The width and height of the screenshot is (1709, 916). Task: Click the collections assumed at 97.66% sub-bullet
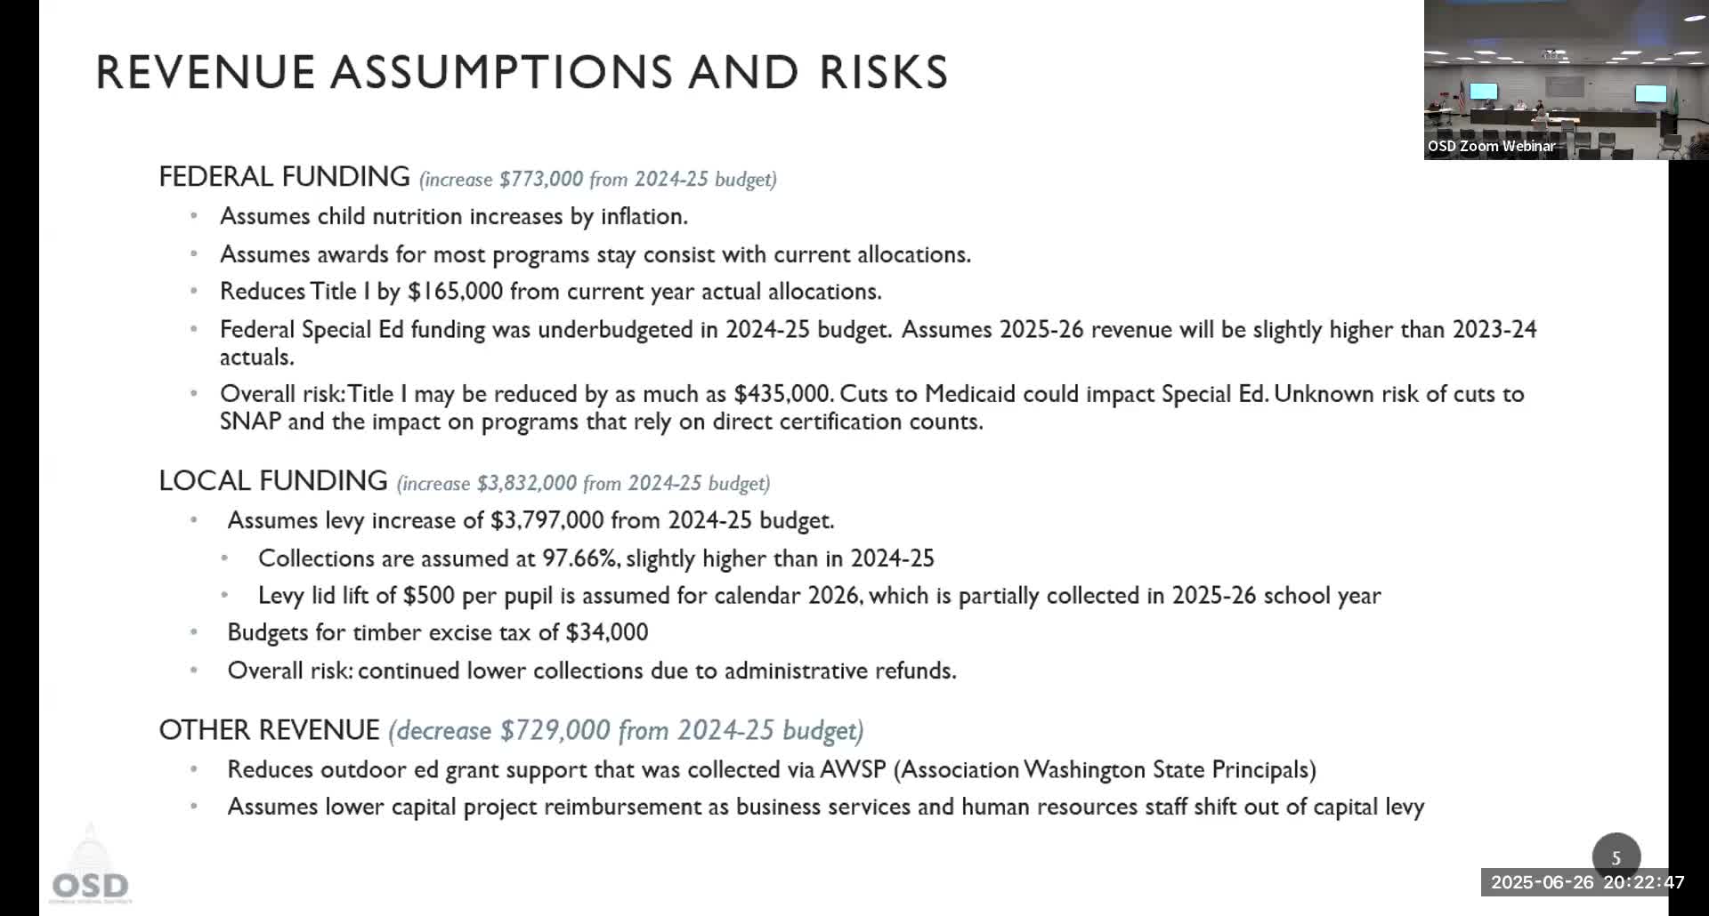click(x=595, y=558)
